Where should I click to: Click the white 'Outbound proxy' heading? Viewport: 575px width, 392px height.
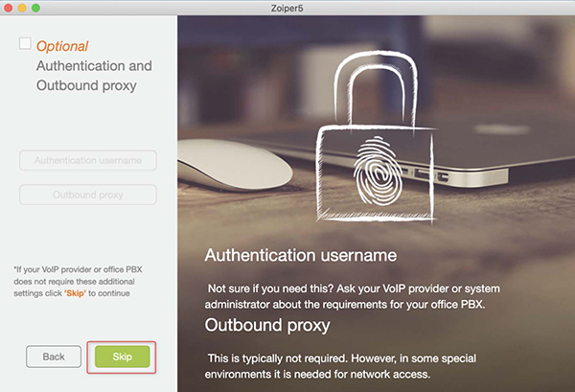[267, 325]
